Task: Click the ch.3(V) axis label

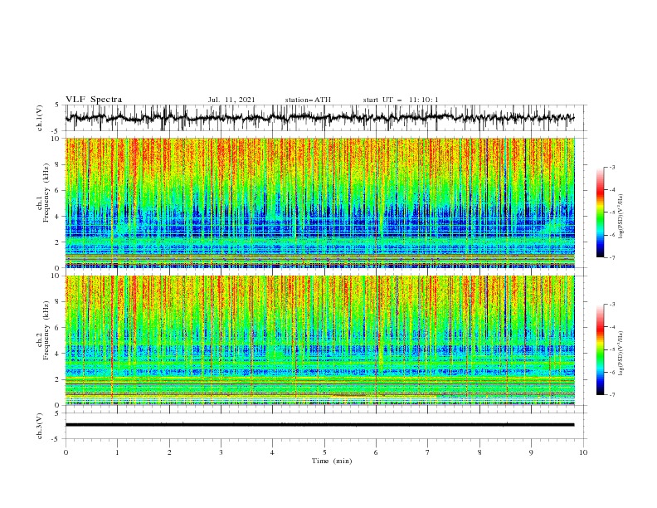Action: (x=40, y=426)
